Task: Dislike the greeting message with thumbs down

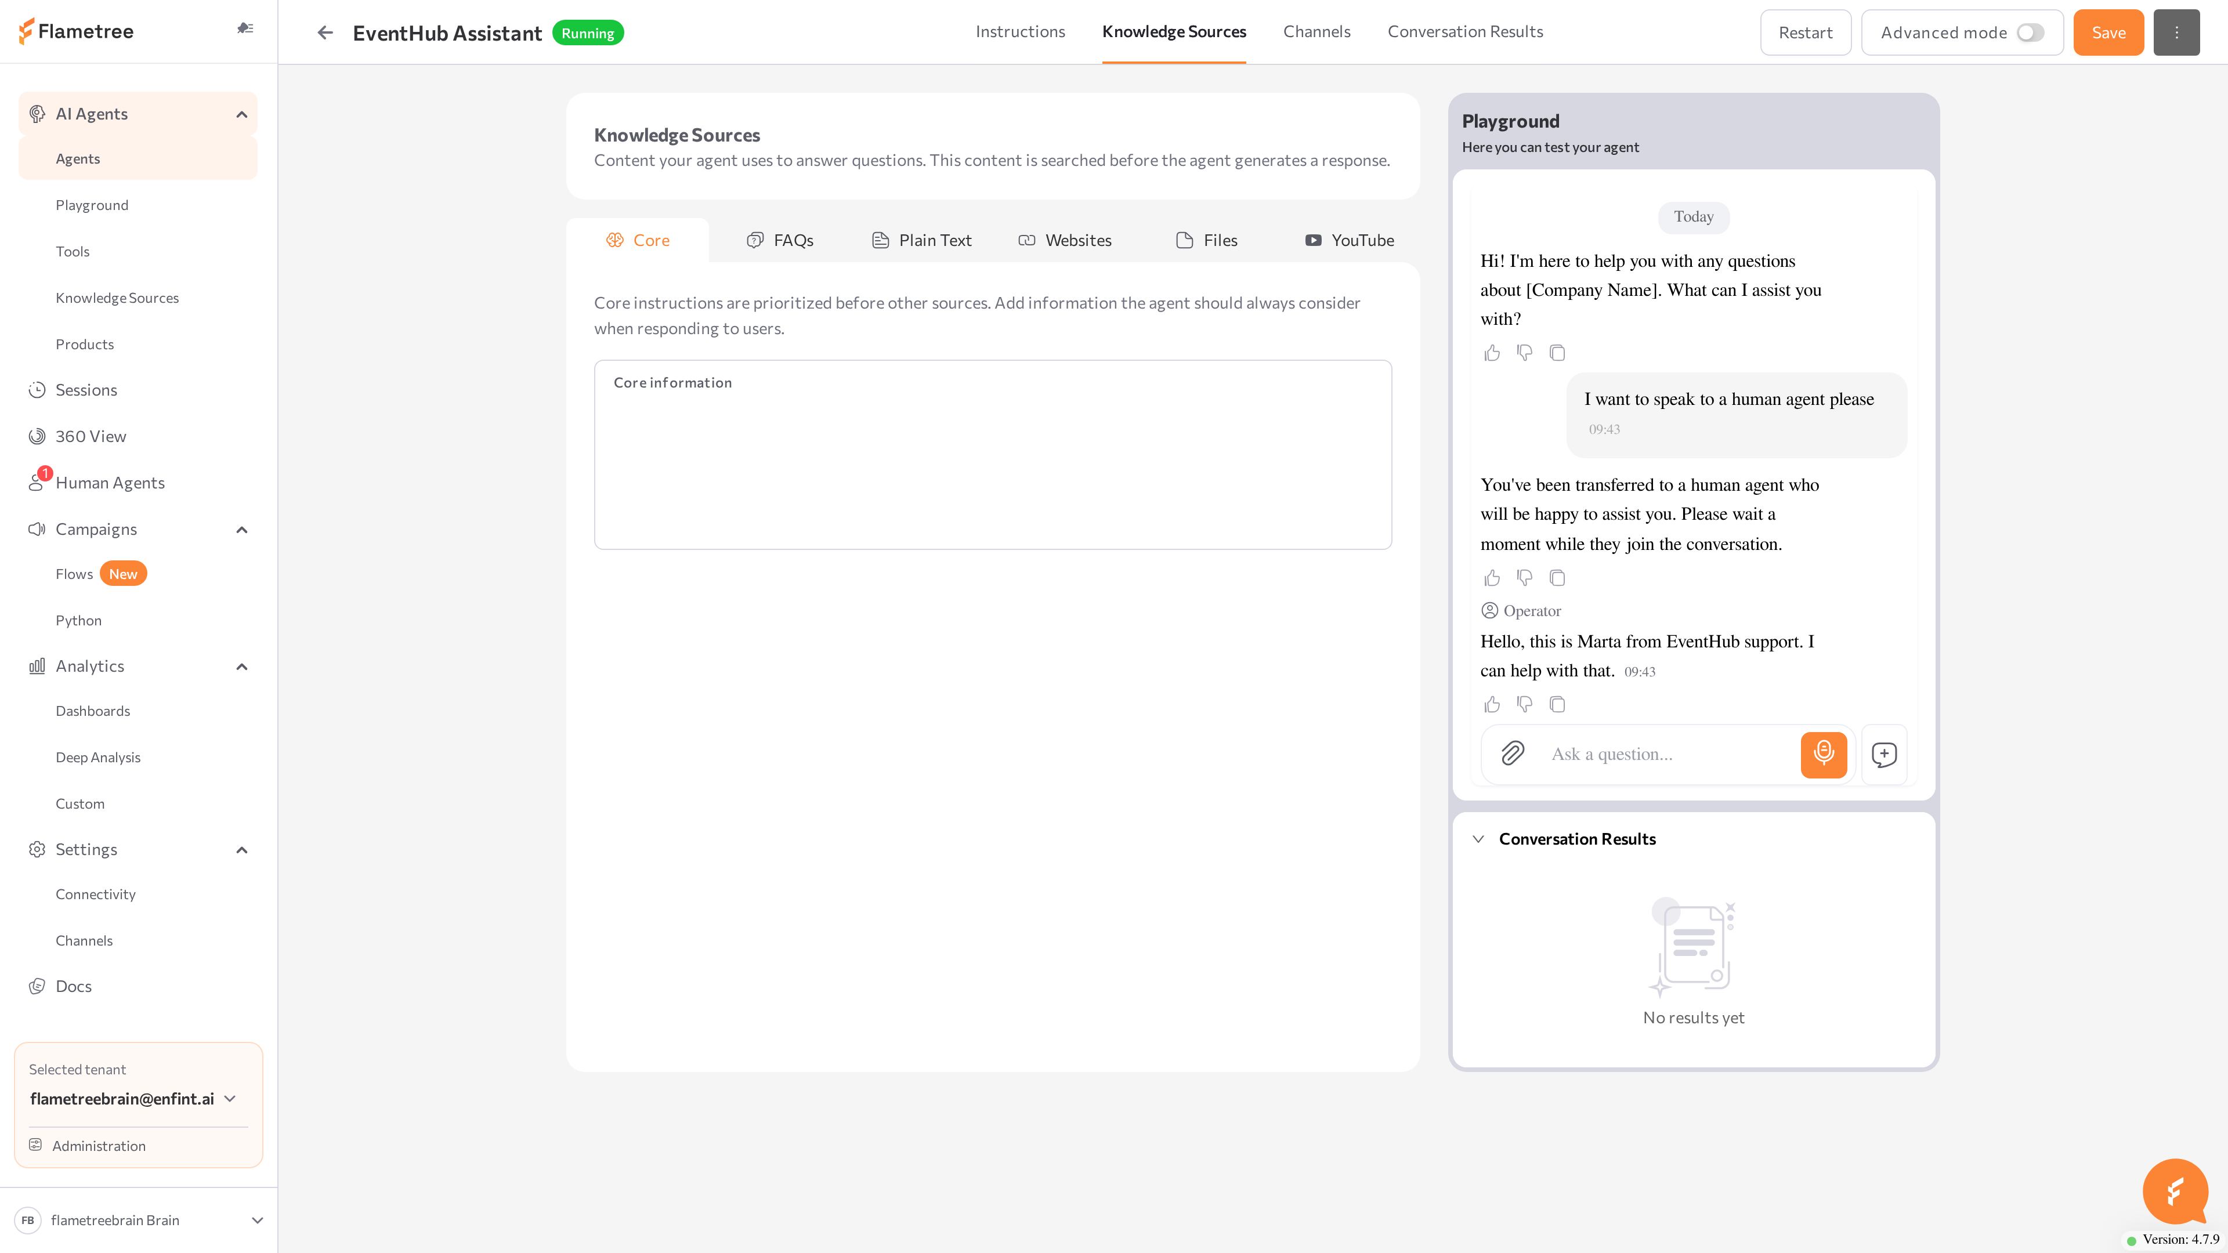Action: click(1525, 353)
